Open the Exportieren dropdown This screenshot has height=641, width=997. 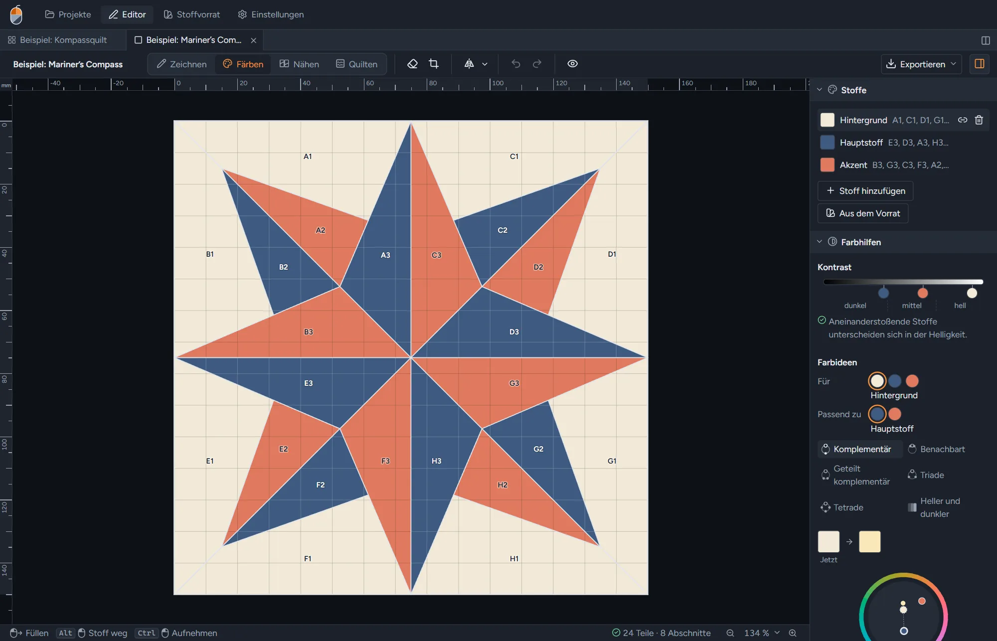(921, 64)
